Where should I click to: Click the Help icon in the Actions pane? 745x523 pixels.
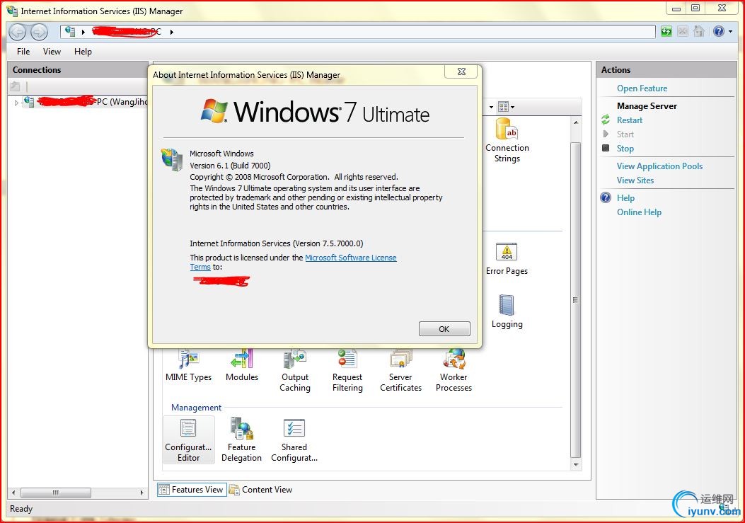(x=606, y=197)
